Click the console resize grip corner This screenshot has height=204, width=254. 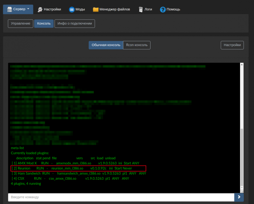[x=242, y=192]
